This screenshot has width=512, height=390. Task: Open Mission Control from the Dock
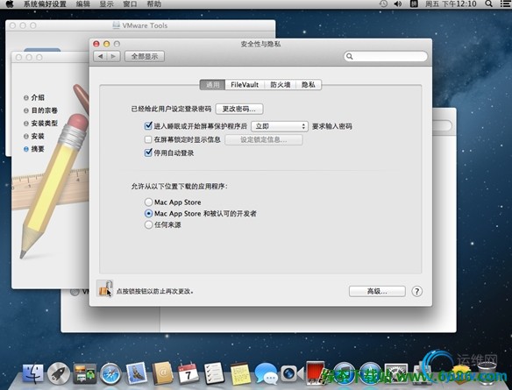[84, 373]
